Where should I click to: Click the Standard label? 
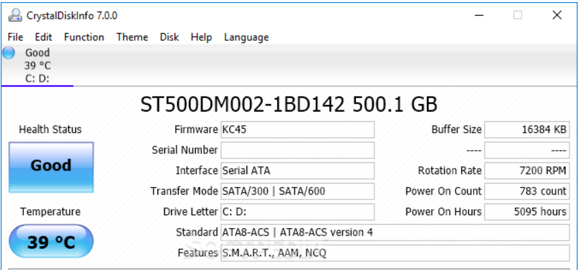pos(197,232)
